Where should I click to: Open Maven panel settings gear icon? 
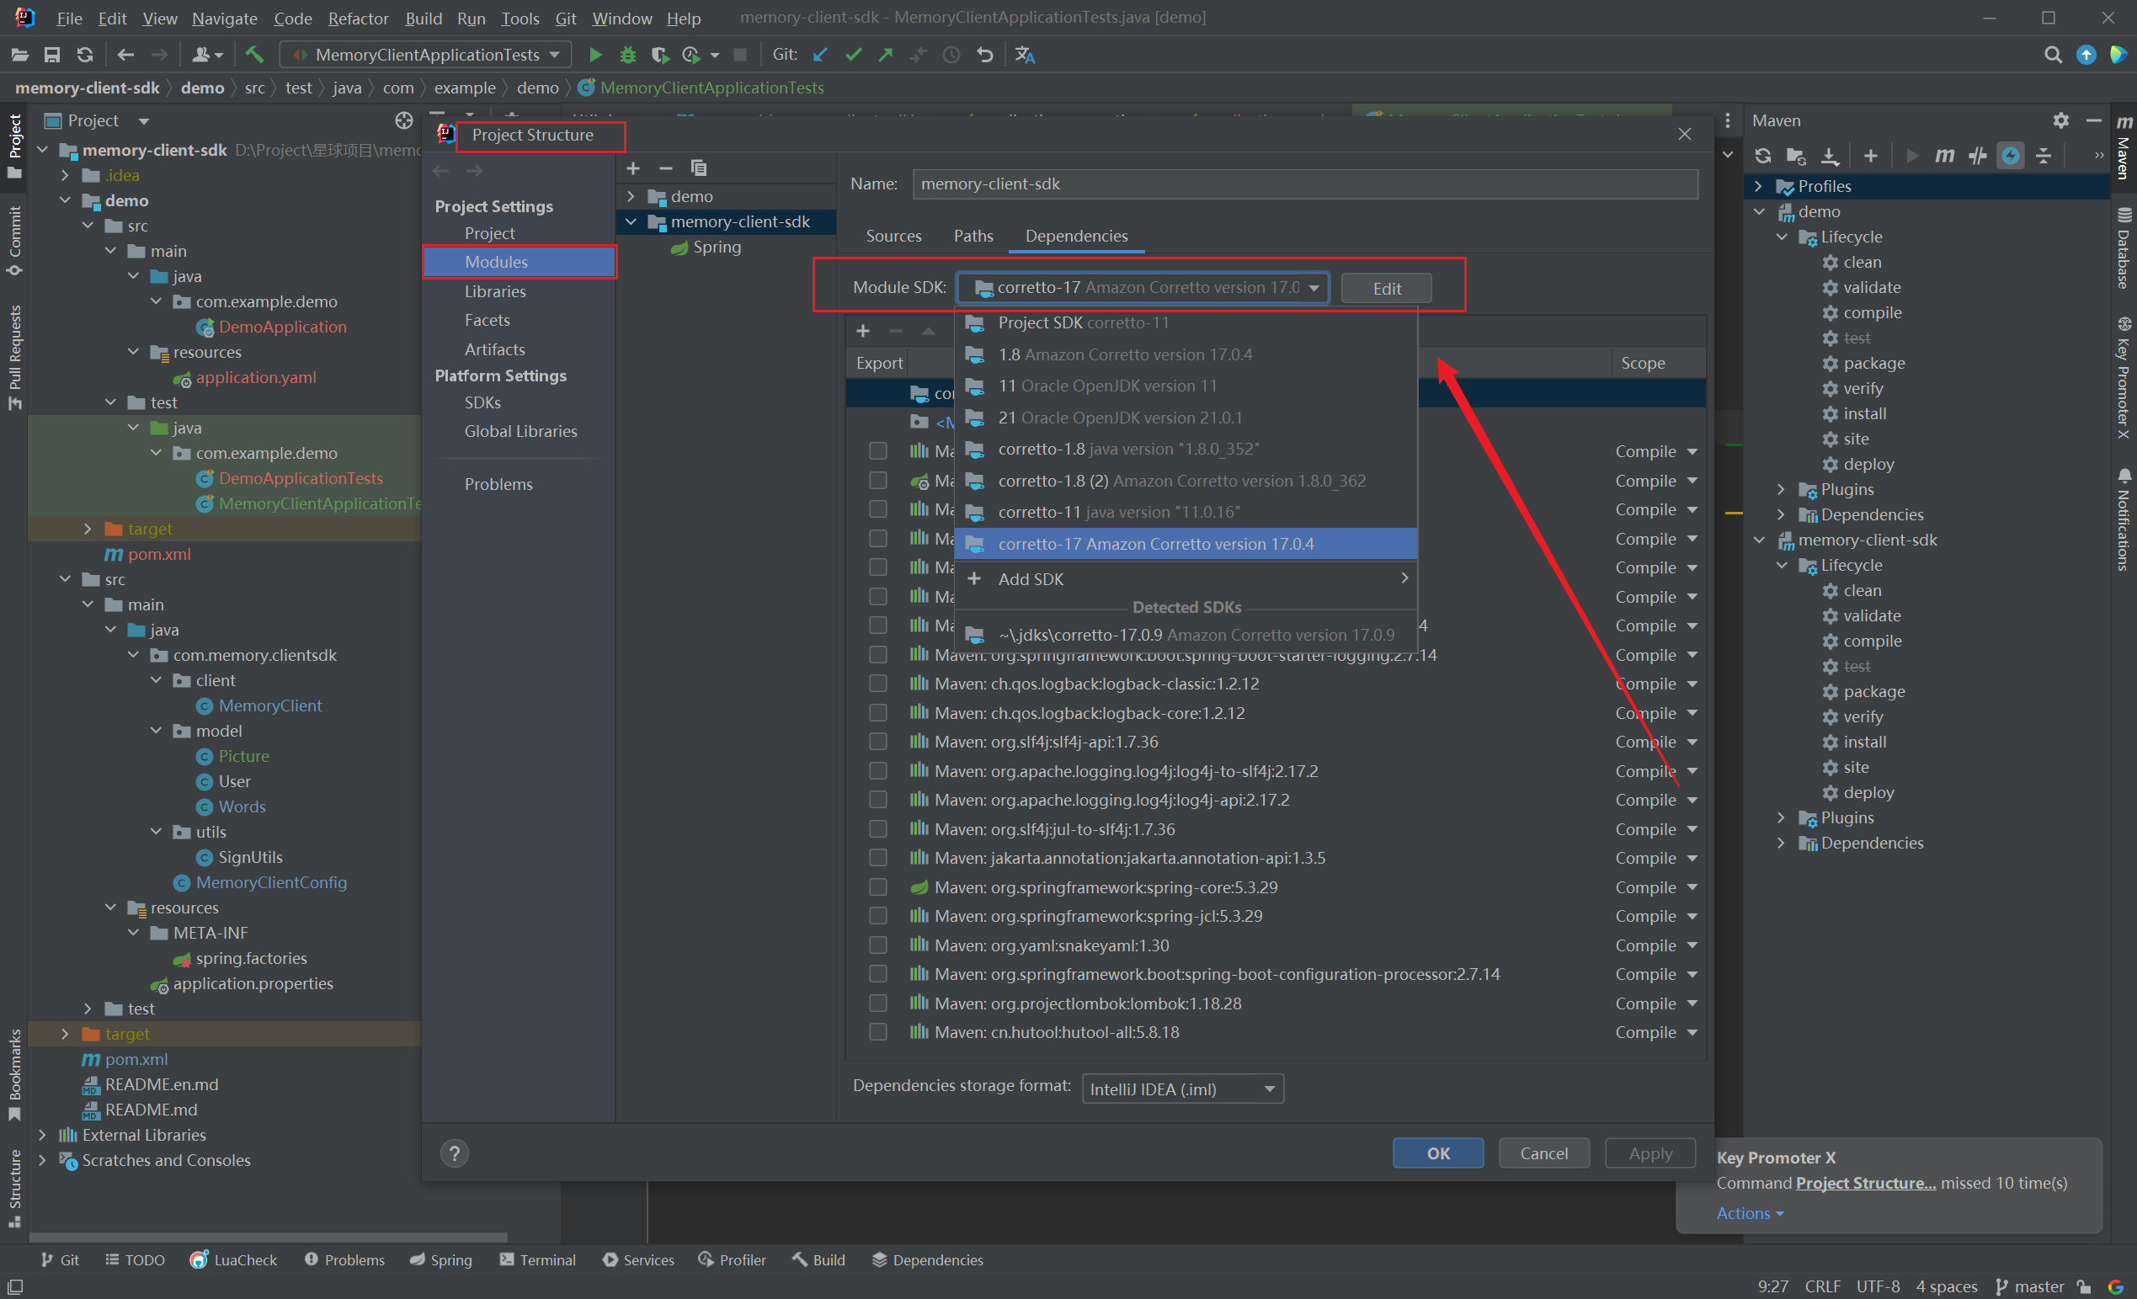[x=2061, y=120]
